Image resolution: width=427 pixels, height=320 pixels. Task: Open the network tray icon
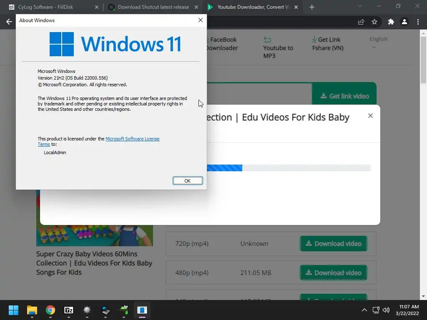[x=376, y=310]
